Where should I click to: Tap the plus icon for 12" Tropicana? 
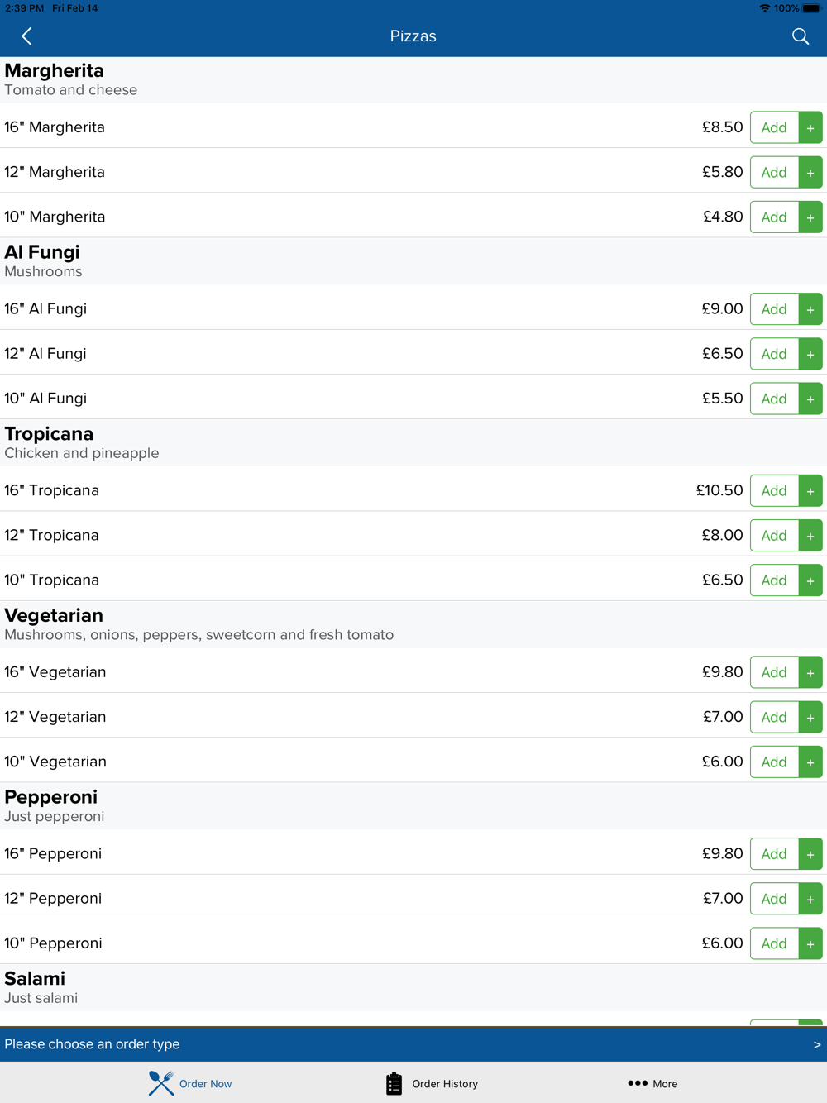pyautogui.click(x=810, y=536)
